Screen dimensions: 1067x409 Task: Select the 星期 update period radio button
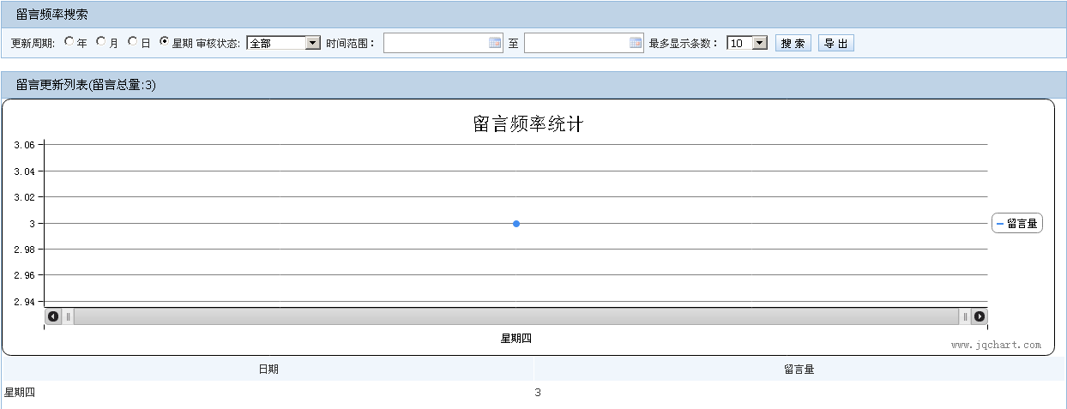[x=165, y=41]
